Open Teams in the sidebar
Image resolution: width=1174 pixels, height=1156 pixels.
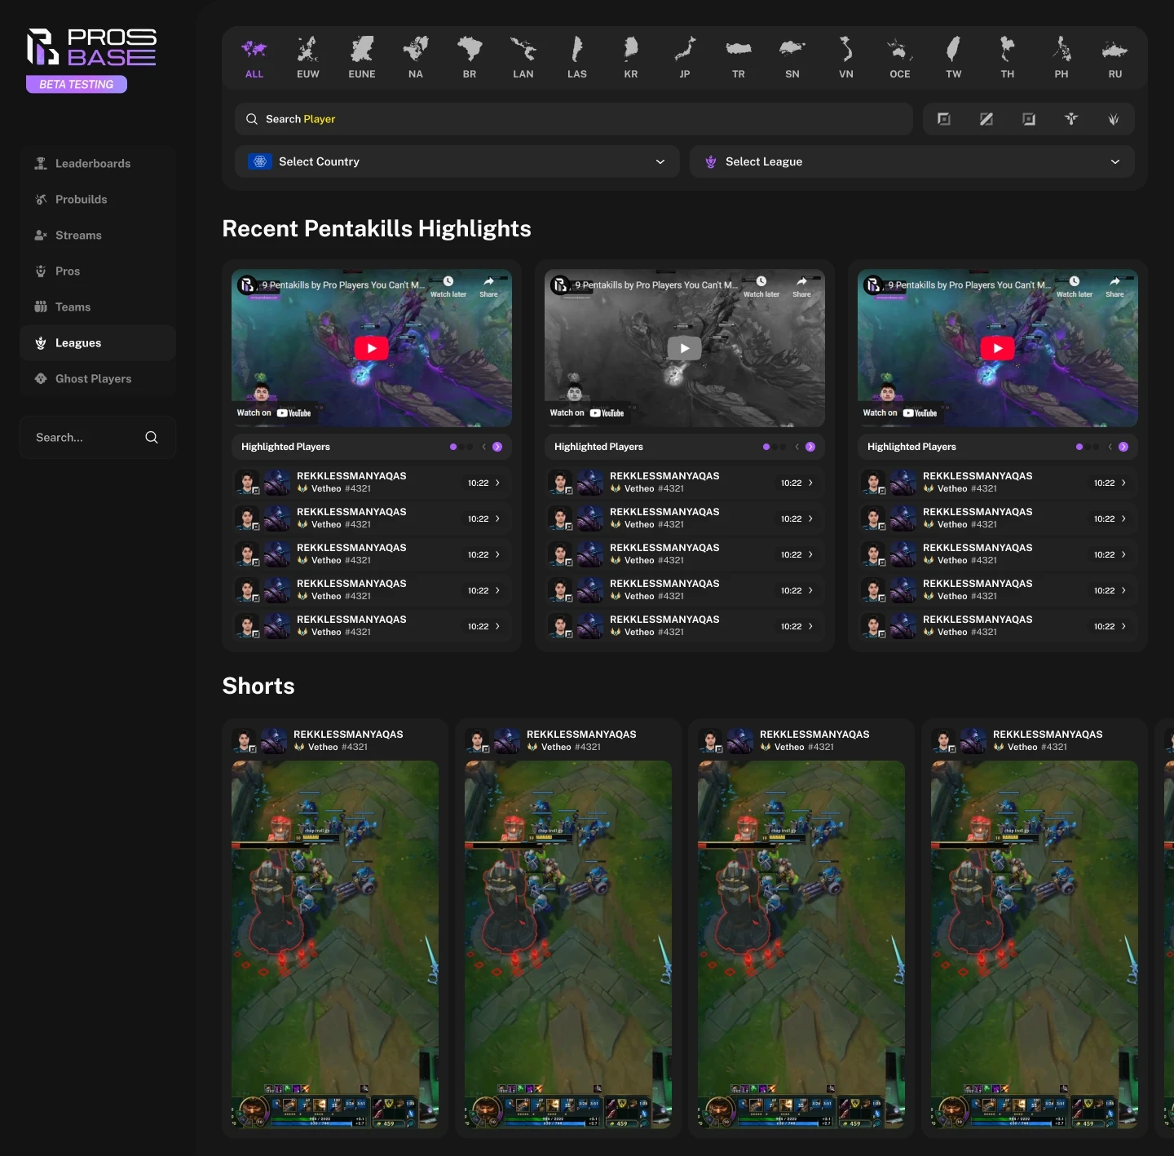pyautogui.click(x=98, y=307)
